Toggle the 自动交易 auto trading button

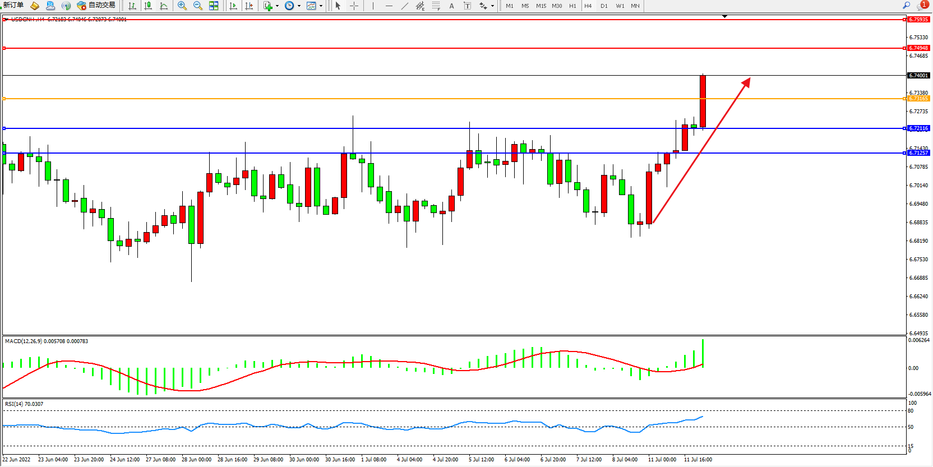point(96,5)
